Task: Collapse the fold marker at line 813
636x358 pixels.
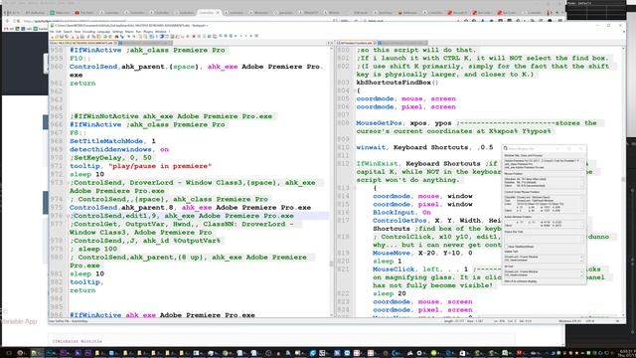Action: click(x=354, y=188)
